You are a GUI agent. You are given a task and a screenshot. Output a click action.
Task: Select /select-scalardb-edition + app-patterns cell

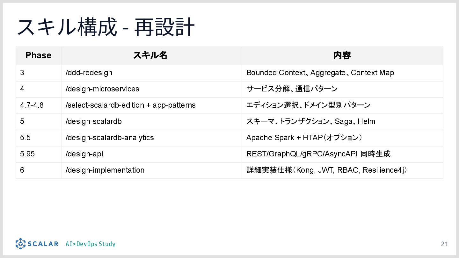click(151, 105)
